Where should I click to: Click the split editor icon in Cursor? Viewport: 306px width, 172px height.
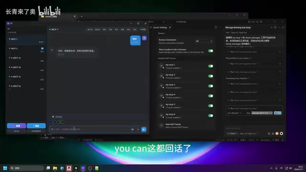[216, 27]
